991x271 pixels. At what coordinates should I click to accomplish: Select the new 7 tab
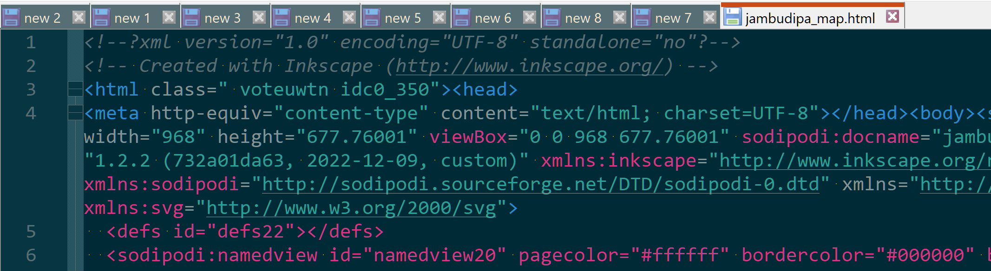673,19
